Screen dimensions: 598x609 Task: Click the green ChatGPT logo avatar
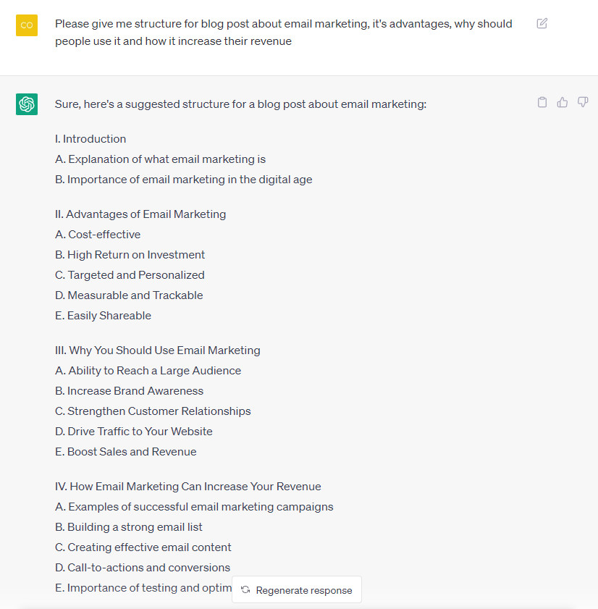pyautogui.click(x=27, y=104)
